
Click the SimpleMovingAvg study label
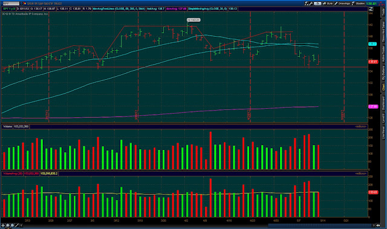point(207,8)
